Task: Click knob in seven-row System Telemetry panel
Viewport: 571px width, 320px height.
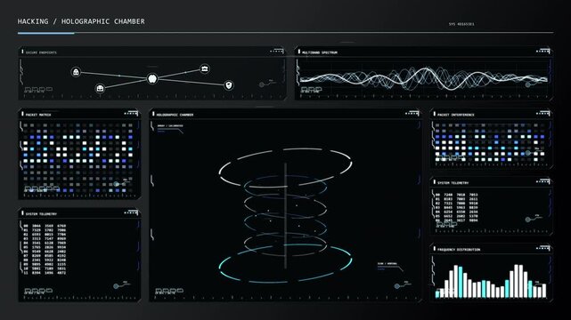Action: click(x=527, y=220)
